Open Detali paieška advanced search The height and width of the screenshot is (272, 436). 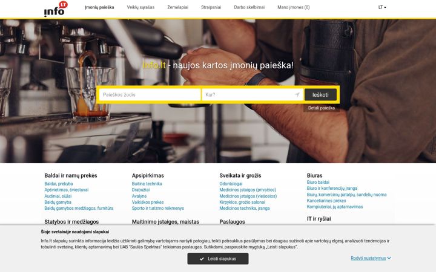[321, 108]
